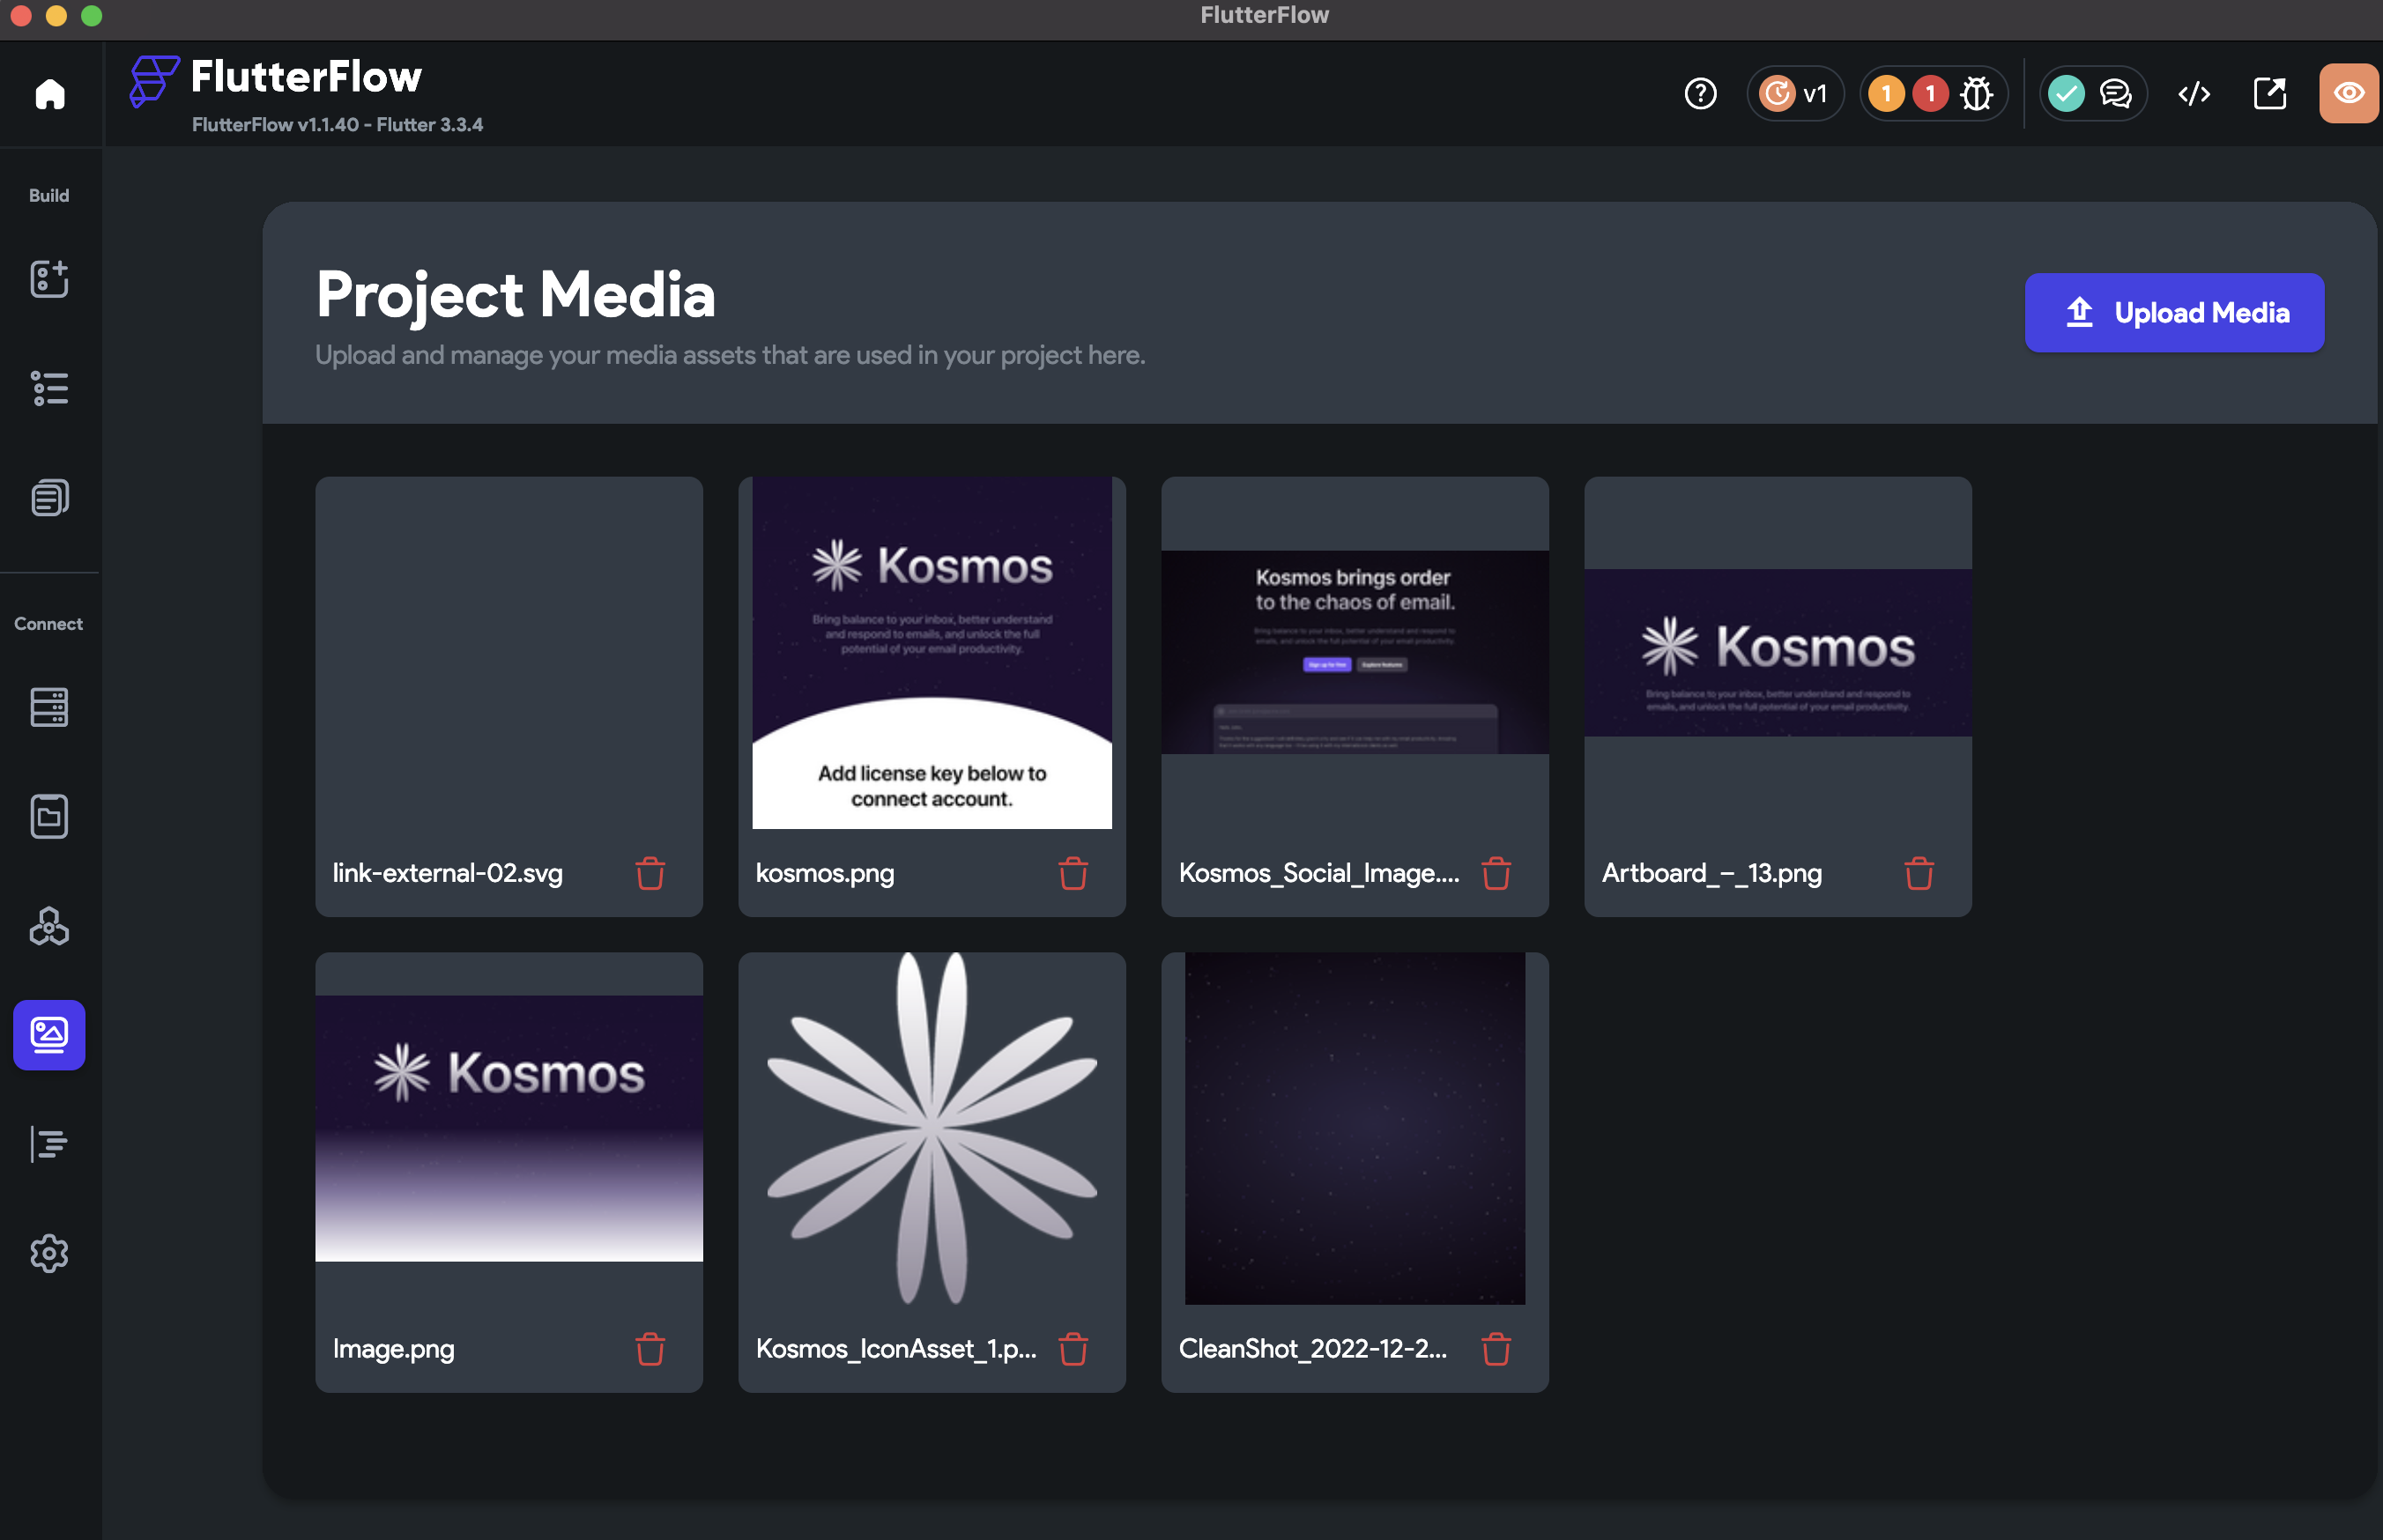Screen dimensions: 2383x1540
Task: View project errors via the red badge
Action: [1930, 93]
